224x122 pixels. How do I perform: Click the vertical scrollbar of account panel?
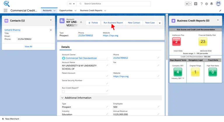(x=167, y=37)
